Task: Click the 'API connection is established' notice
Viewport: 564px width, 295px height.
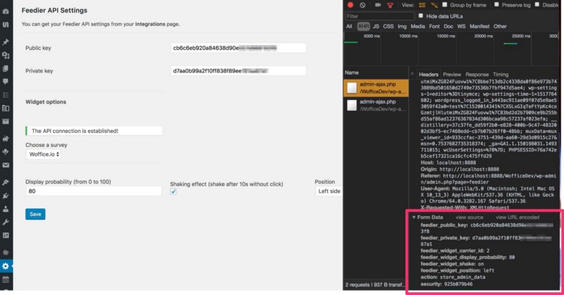Action: [94, 131]
